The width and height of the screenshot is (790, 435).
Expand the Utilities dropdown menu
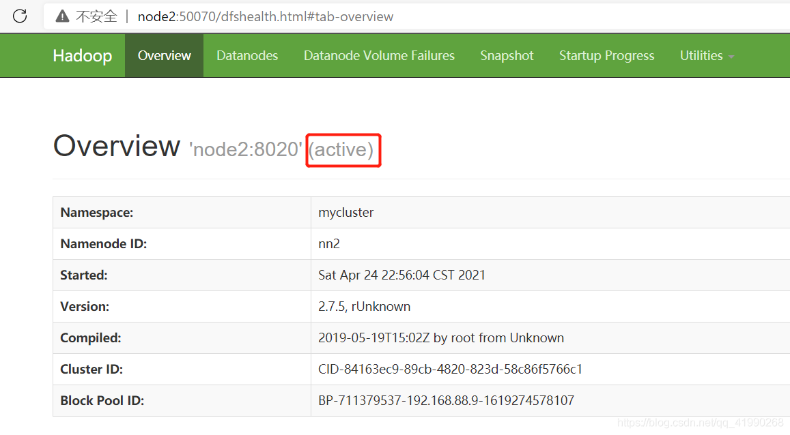pyautogui.click(x=707, y=55)
